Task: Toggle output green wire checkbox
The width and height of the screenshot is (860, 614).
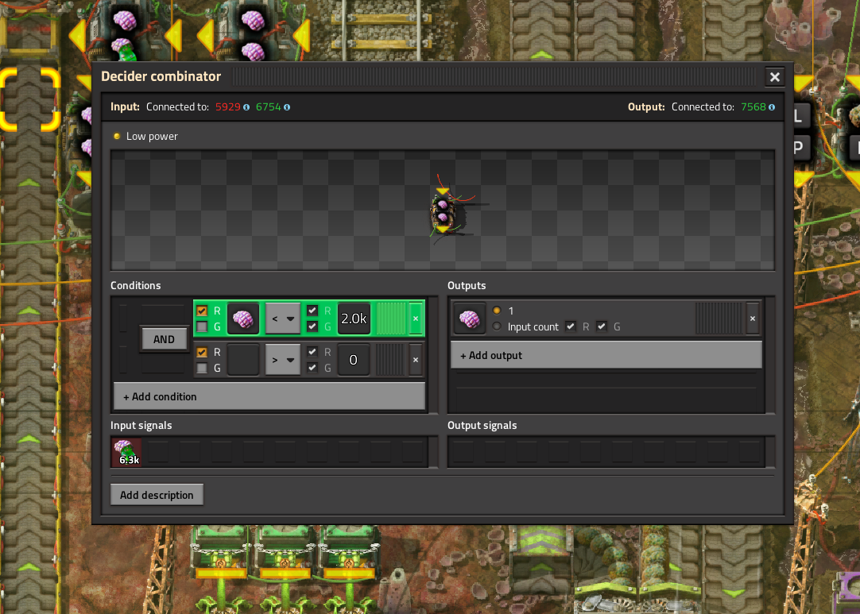Action: (602, 326)
